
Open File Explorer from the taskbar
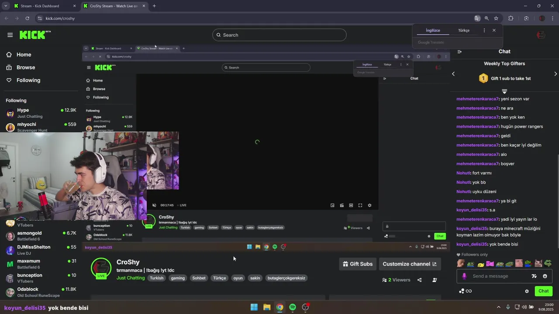267,307
